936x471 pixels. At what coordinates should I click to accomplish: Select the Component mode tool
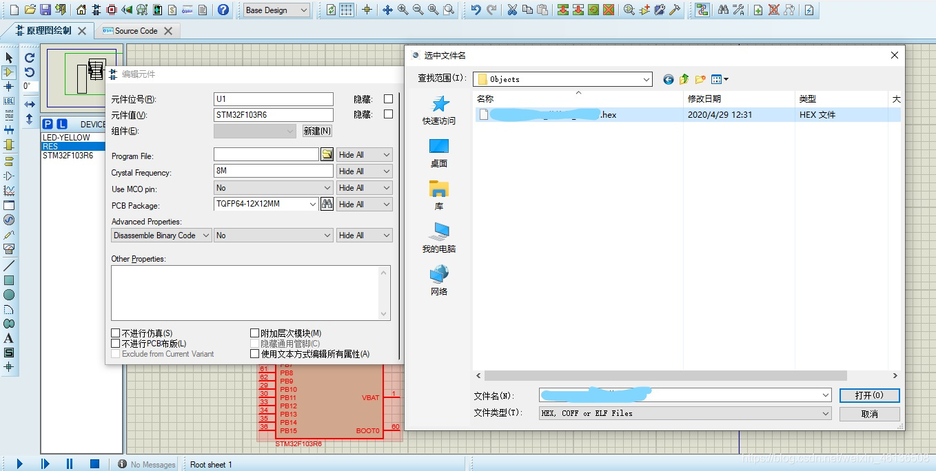[x=9, y=72]
